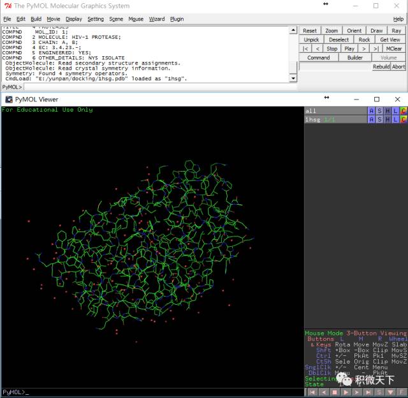
Task: Click the MClear button
Action: point(394,48)
